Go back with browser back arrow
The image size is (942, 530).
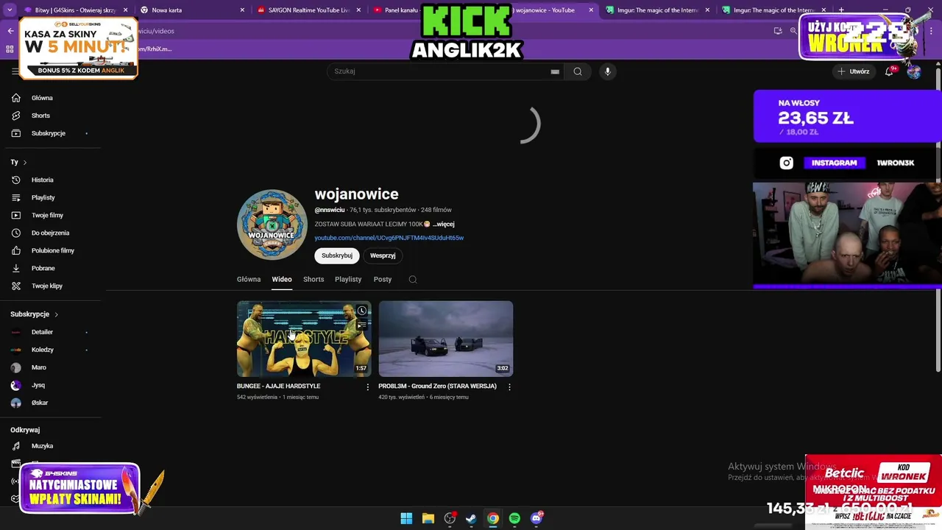pyautogui.click(x=10, y=31)
